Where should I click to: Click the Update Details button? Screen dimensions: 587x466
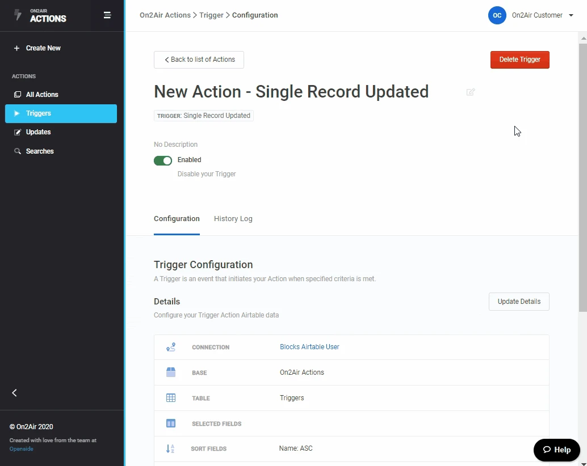(x=519, y=302)
